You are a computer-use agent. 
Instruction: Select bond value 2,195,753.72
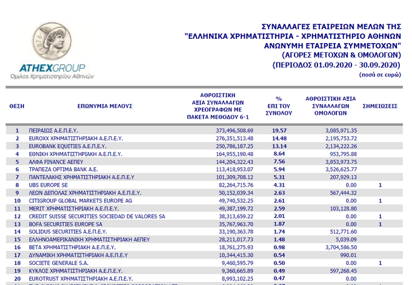(x=341, y=138)
